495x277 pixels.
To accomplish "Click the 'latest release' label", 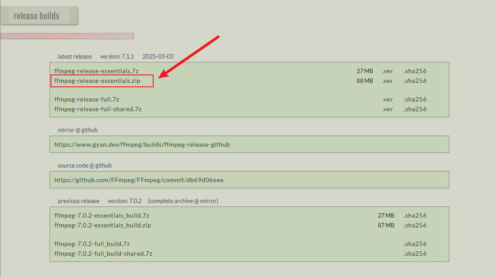I will (74, 57).
